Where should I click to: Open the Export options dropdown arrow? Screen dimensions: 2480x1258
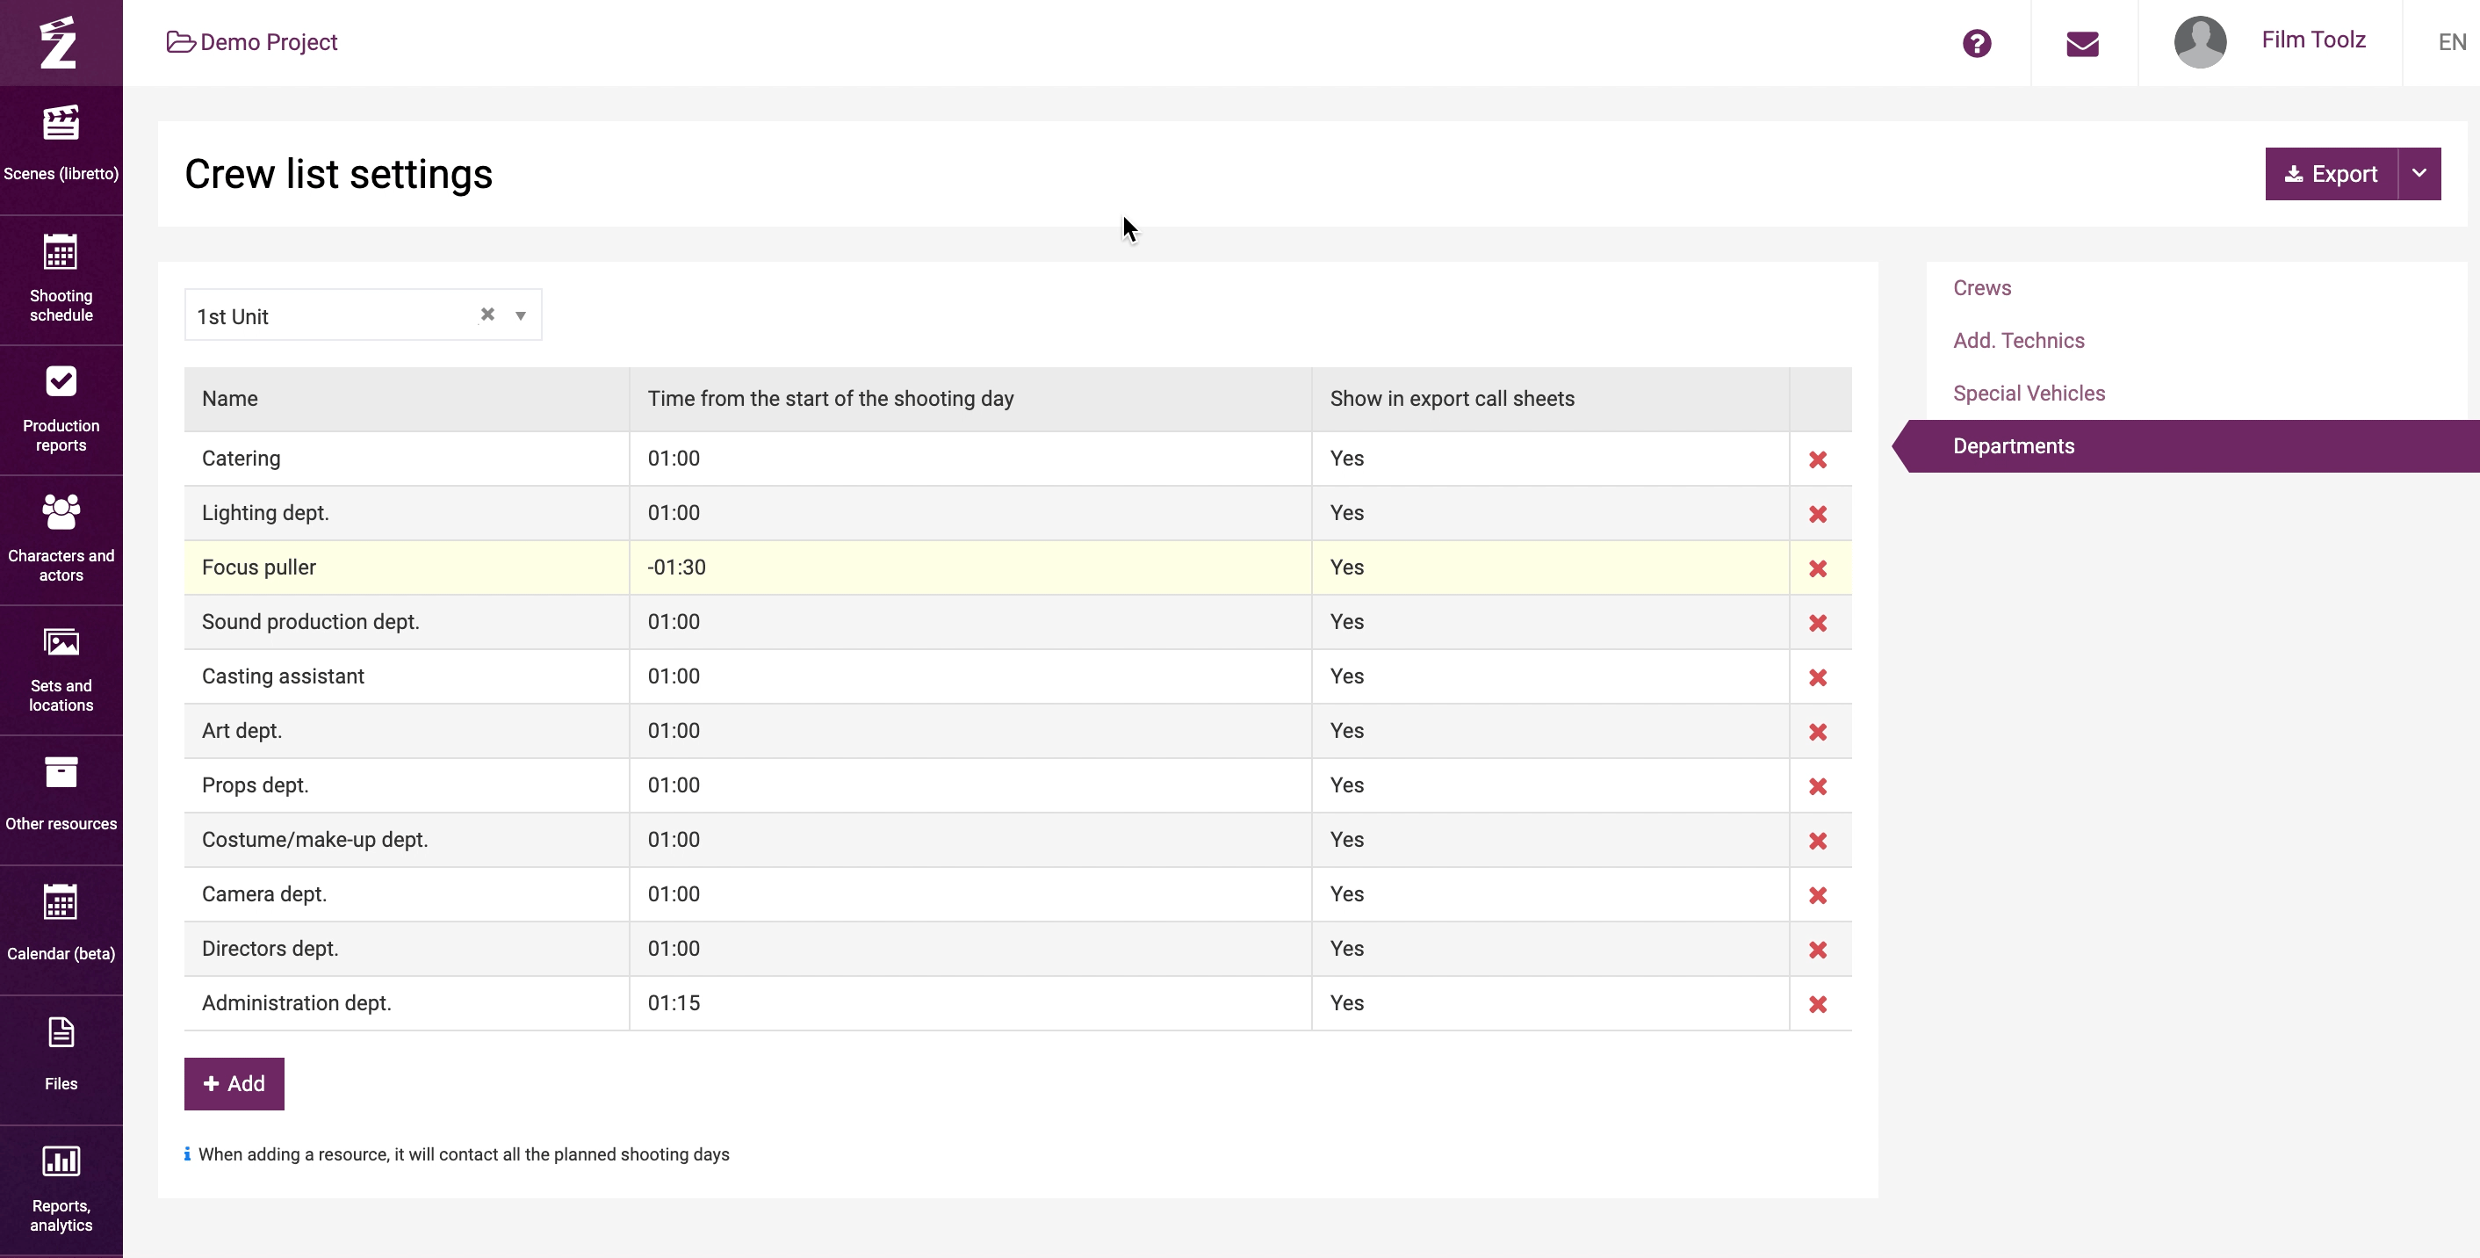[x=2419, y=173]
